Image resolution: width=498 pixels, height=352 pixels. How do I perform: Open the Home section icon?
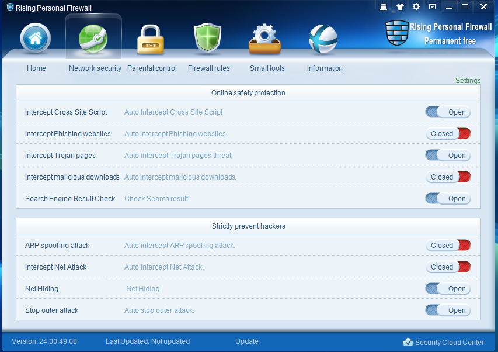(x=35, y=38)
